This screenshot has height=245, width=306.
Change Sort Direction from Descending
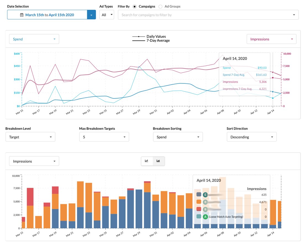252,137
